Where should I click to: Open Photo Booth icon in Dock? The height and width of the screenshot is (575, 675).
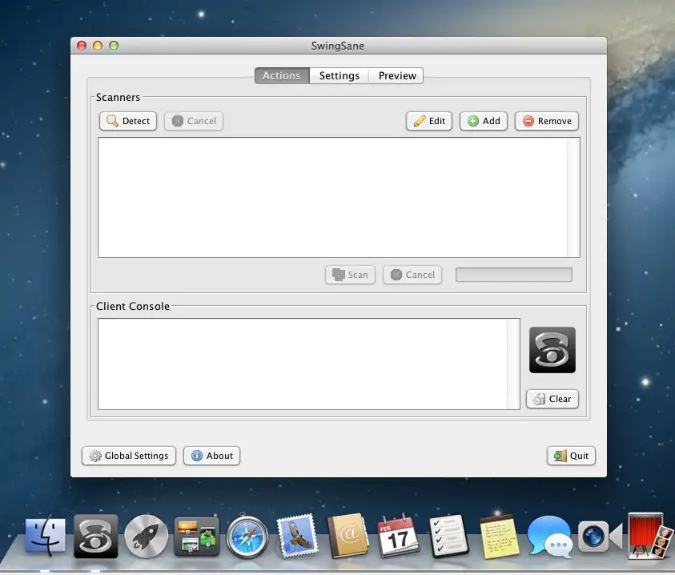tap(650, 536)
